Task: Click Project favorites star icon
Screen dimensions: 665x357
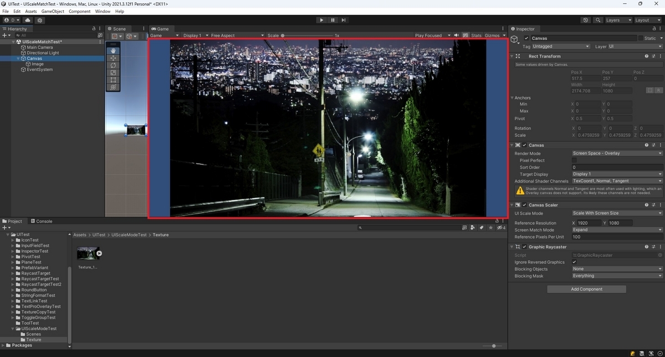Action: click(x=490, y=227)
